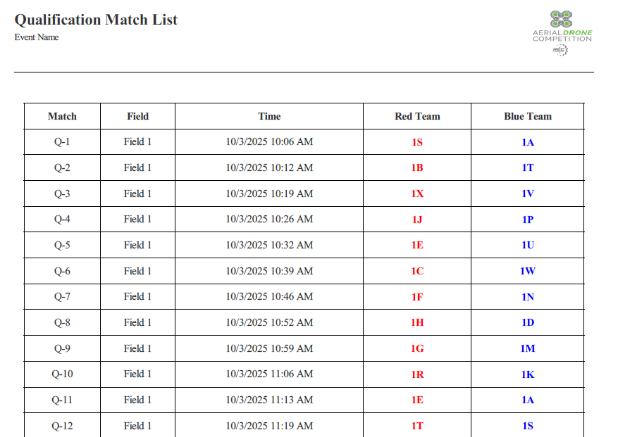Select blue team 1W in Q-6
The image size is (618, 437).
point(528,271)
